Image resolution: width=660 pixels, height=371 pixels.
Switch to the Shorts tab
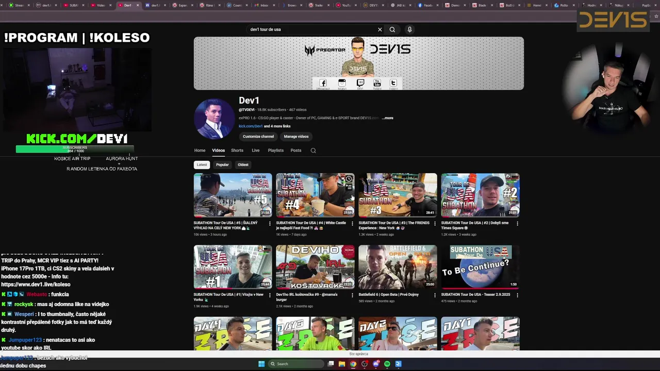point(237,150)
